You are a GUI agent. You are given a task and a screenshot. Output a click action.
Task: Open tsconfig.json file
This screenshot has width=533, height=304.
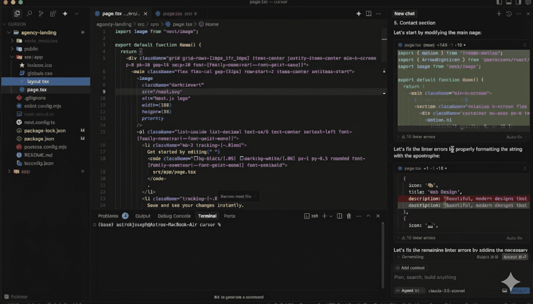(39, 163)
